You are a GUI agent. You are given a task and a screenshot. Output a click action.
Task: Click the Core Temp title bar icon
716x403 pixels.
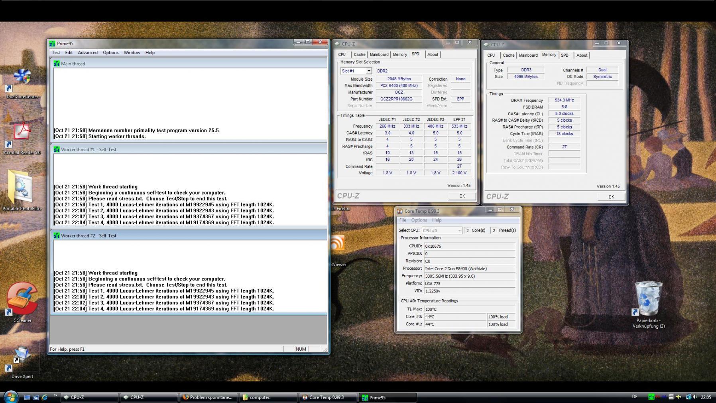400,211
